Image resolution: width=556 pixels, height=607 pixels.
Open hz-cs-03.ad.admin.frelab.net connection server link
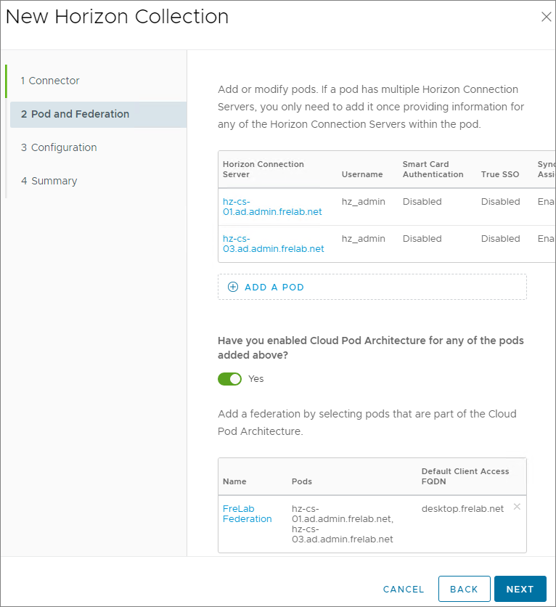(x=273, y=244)
